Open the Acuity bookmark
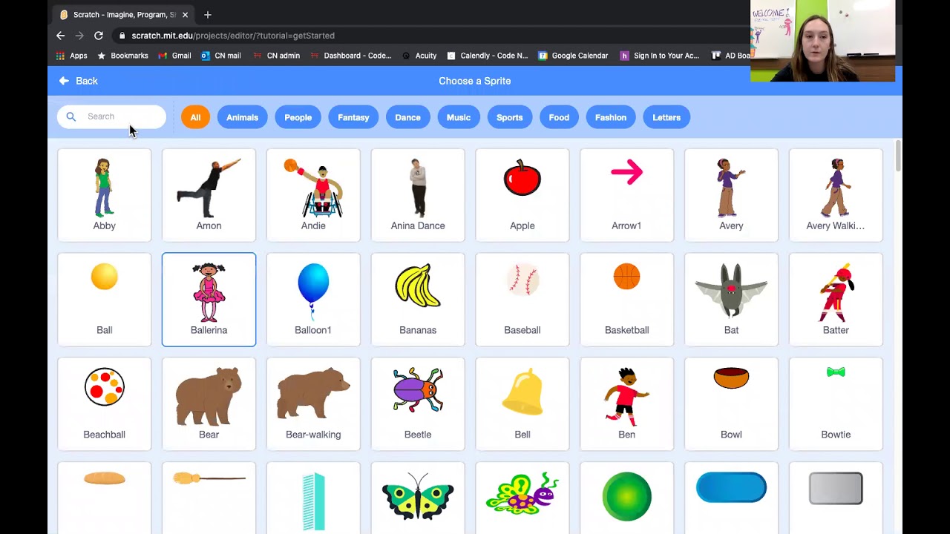Image resolution: width=950 pixels, height=534 pixels. pos(419,56)
